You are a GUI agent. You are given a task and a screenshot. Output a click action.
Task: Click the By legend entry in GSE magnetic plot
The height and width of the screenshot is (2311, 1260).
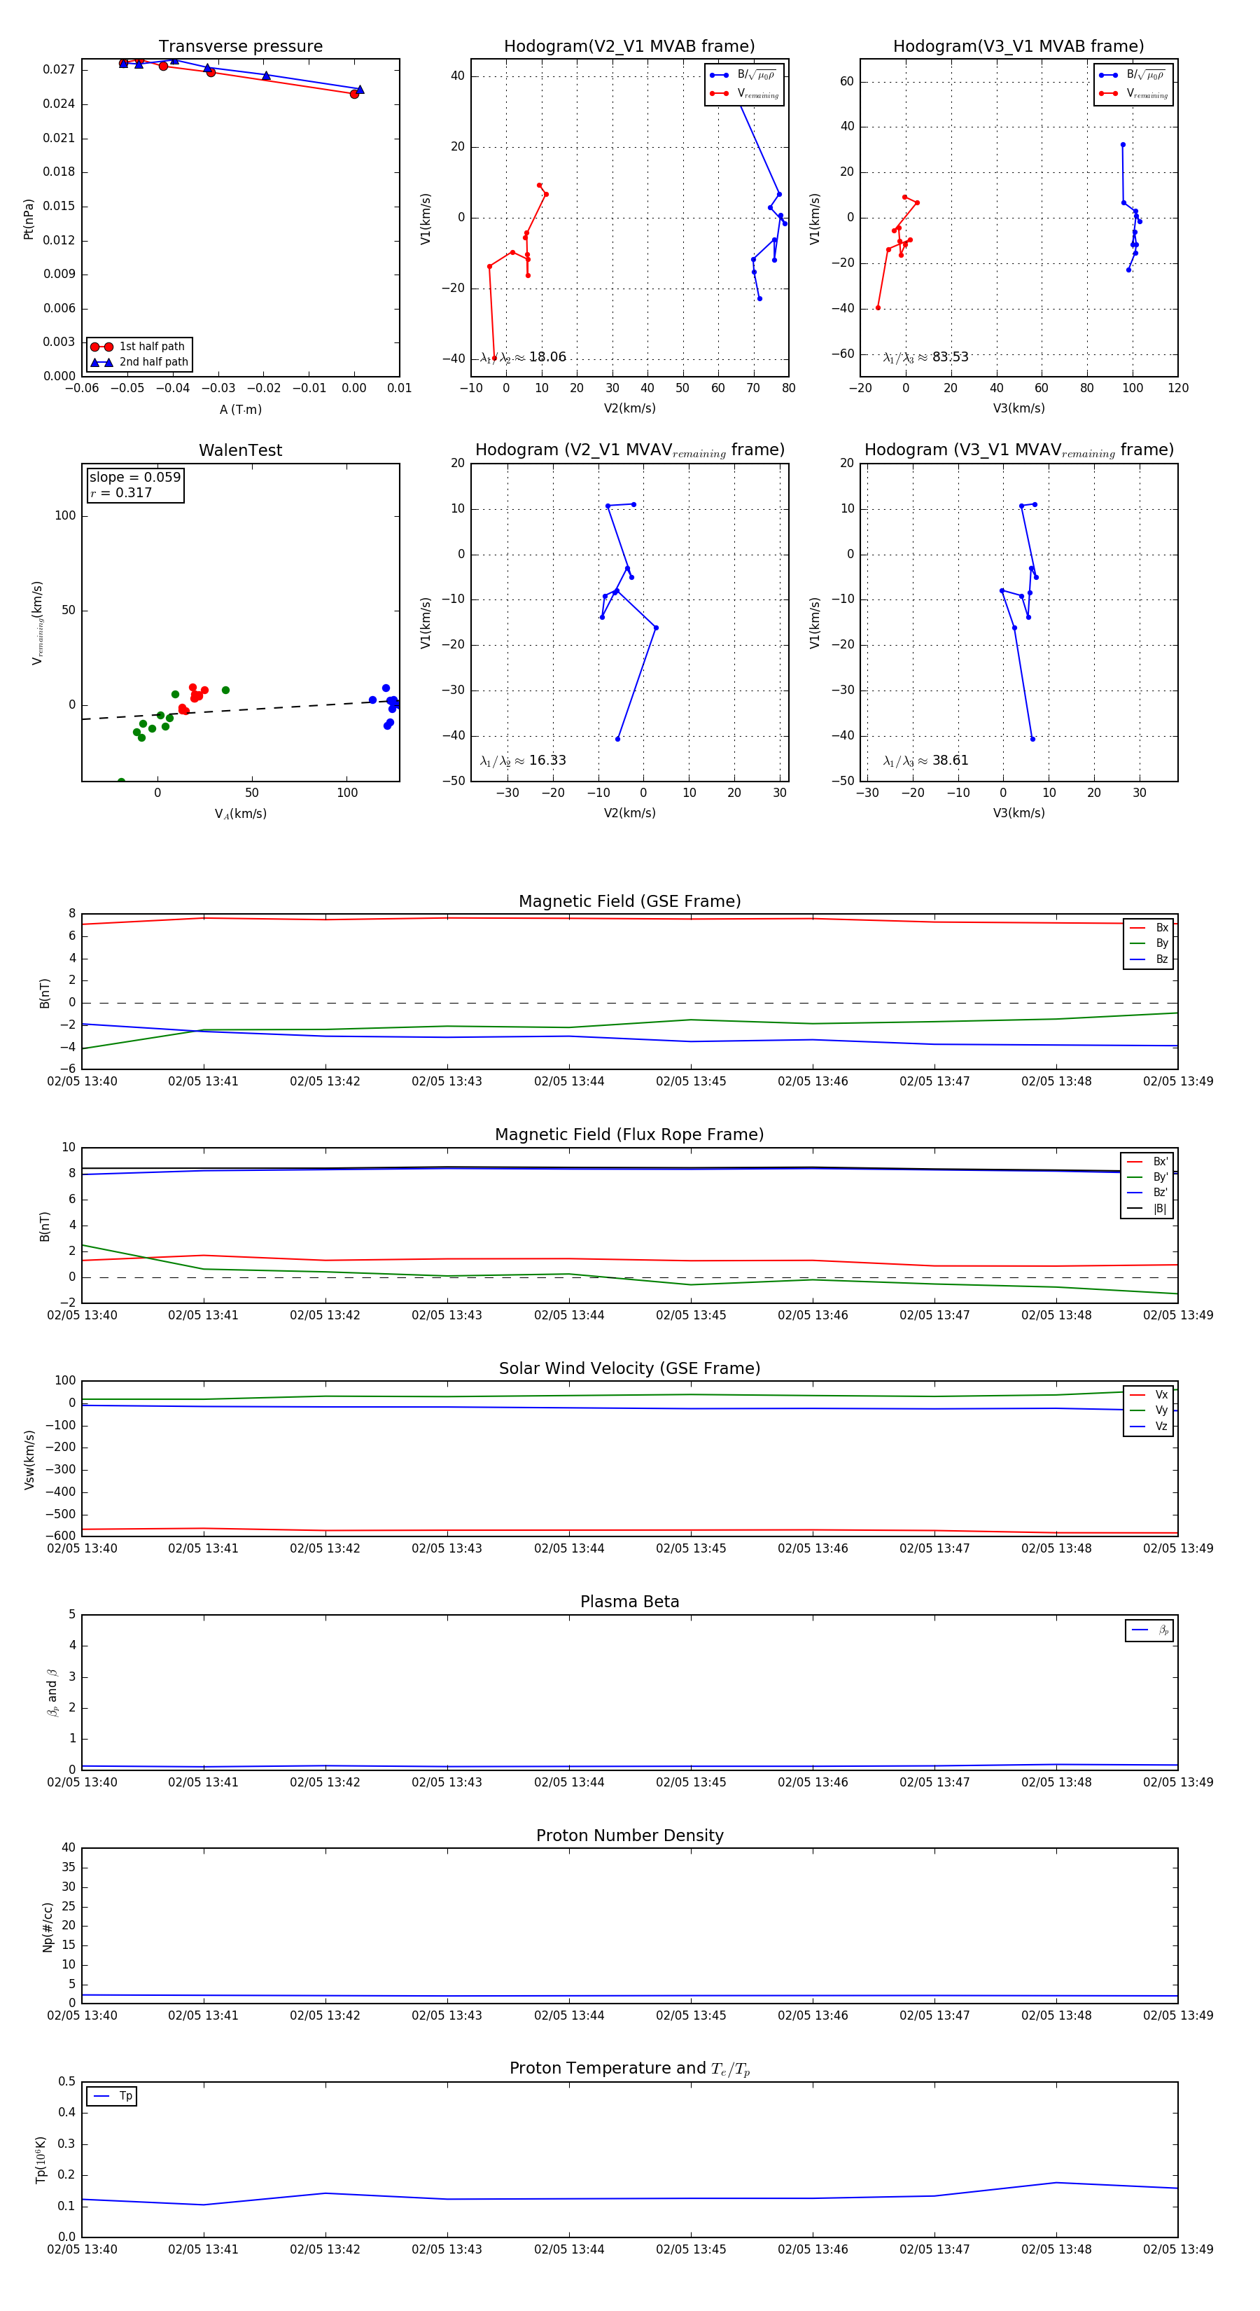1149,944
